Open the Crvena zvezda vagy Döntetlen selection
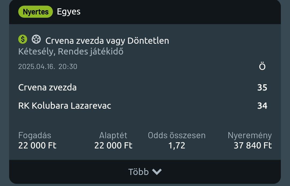The width and height of the screenshot is (290, 186). (107, 41)
